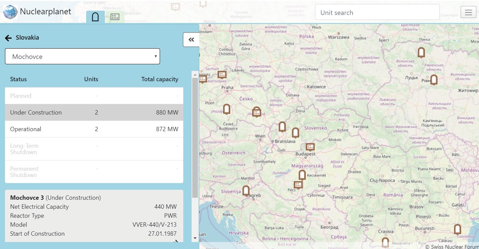Viewport: 479px width, 249px height.
Task: Switch to the facilities building tab
Action: pyautogui.click(x=115, y=17)
